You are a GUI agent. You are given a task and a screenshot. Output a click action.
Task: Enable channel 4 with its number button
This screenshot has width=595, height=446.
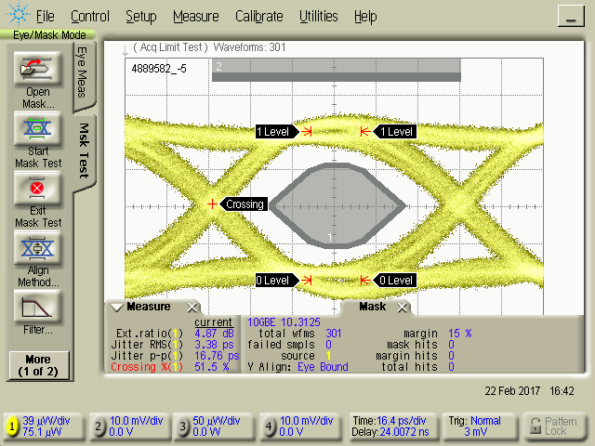click(270, 426)
